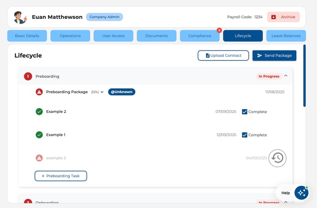Archive this employee record
Image resolution: width=317 pixels, height=208 pixels.
click(x=283, y=17)
